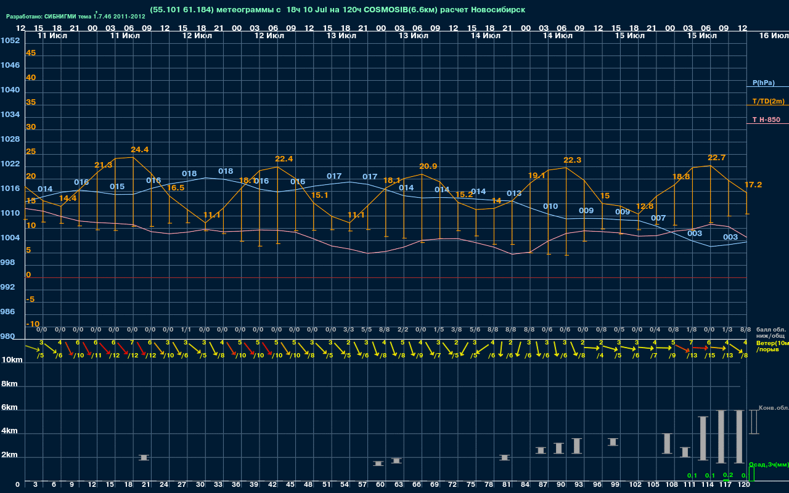Select the P(hPa) legend label
This screenshot has height=493, width=789.
(764, 83)
